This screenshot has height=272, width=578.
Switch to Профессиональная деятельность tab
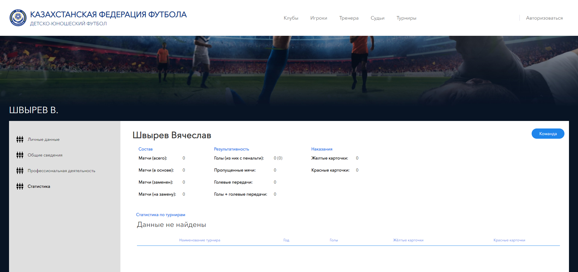(x=61, y=171)
